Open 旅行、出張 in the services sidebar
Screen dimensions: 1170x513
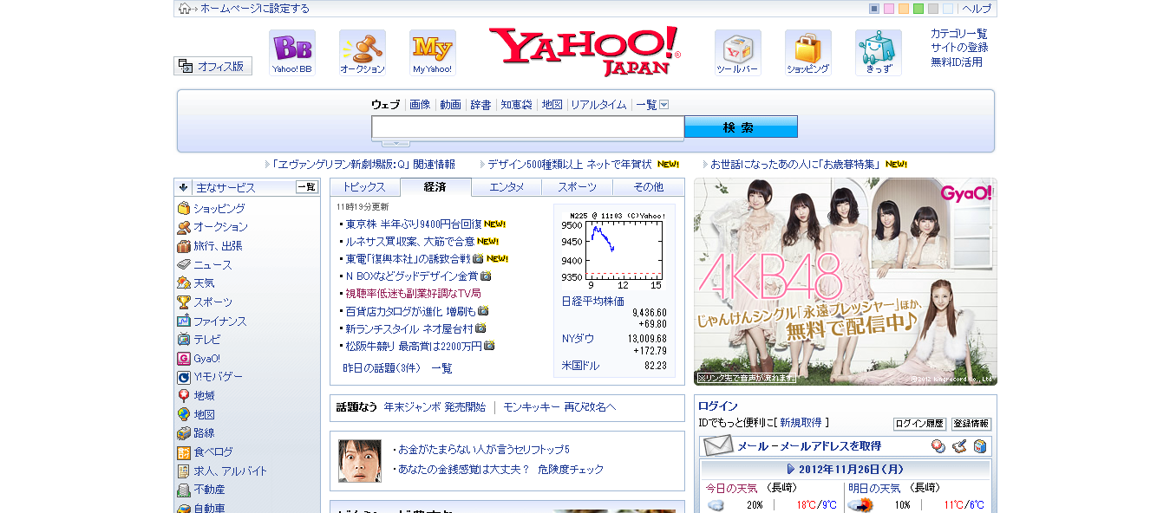click(210, 246)
